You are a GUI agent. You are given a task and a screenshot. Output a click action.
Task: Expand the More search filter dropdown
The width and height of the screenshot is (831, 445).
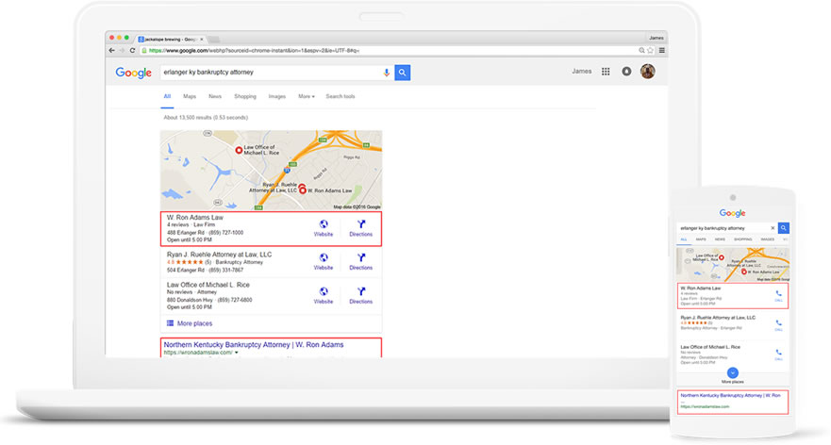click(306, 96)
